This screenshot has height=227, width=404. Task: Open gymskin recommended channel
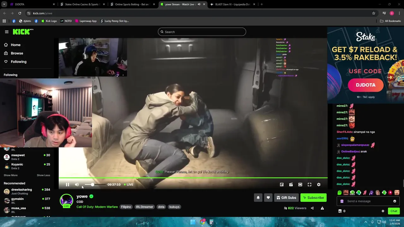[27, 200]
